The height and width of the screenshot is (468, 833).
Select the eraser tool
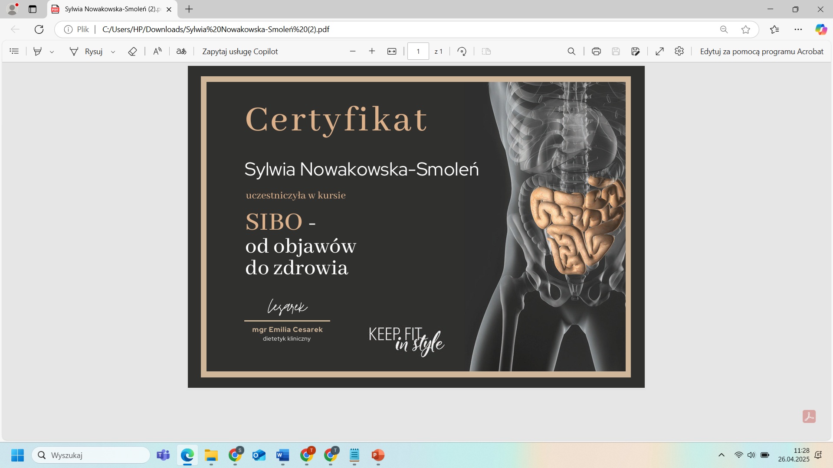(x=132, y=51)
